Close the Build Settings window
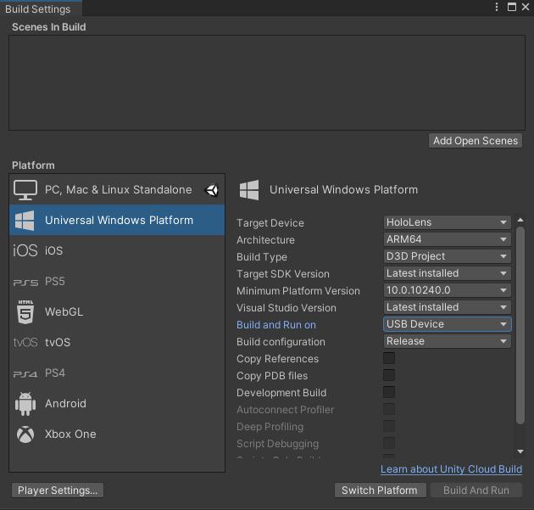Screen dimensions: 534x510 526,7
